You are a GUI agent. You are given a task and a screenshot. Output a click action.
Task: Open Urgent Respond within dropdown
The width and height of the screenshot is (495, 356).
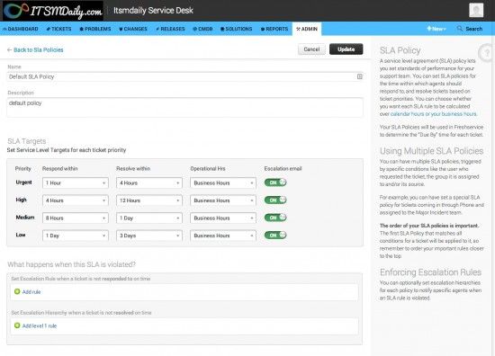point(76,182)
